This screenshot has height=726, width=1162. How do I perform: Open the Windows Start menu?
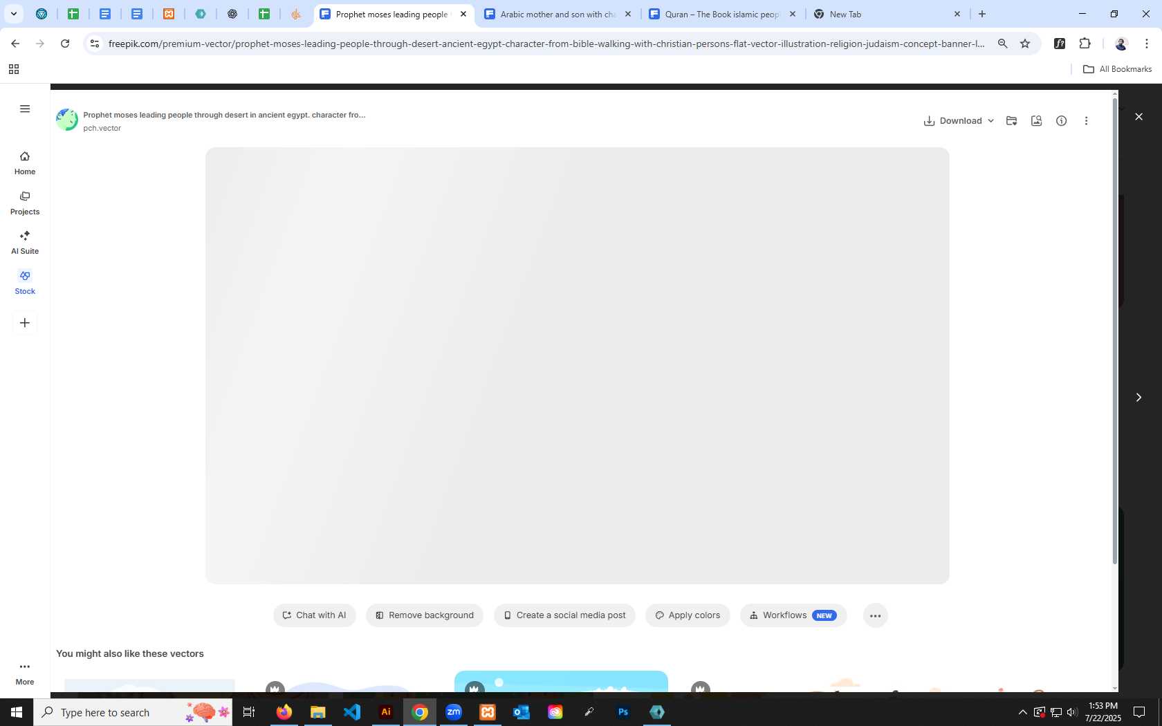17,712
